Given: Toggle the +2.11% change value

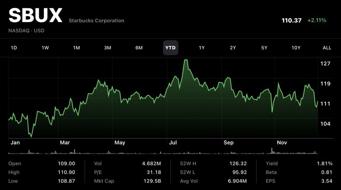Looking at the screenshot, I should point(317,20).
